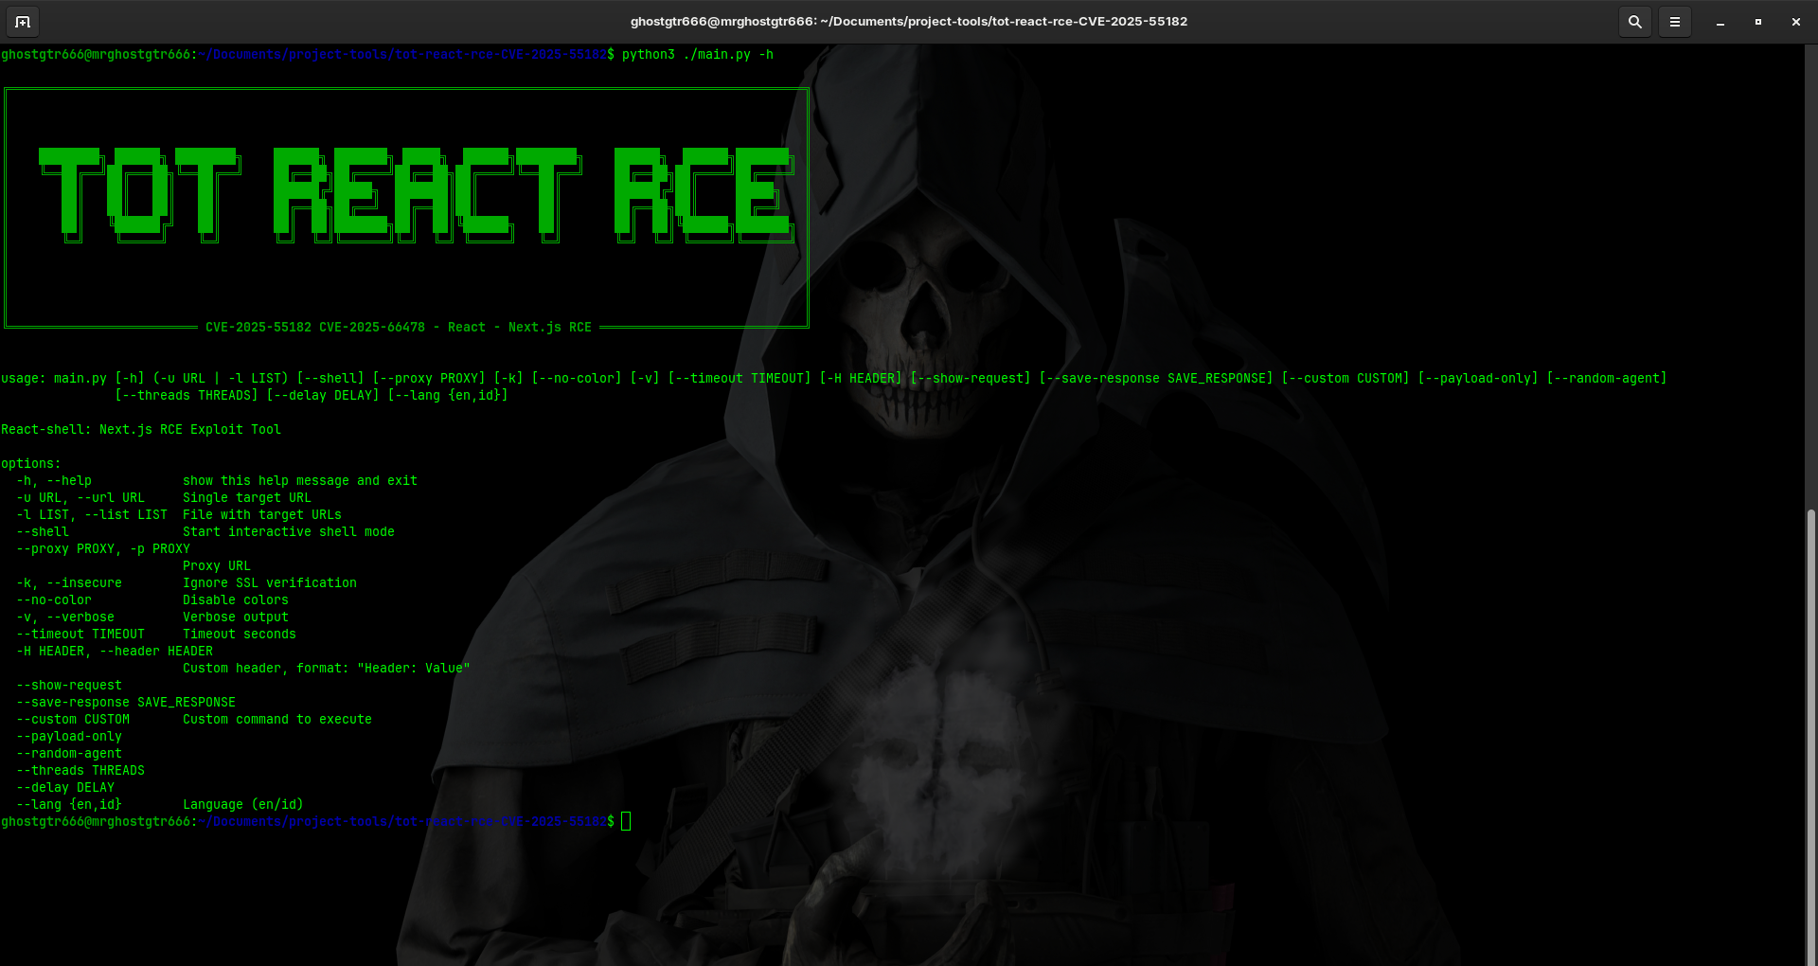Click 'Custom header, format: "Header: Value"' description
Screen dimensions: 1818x966
327,669
